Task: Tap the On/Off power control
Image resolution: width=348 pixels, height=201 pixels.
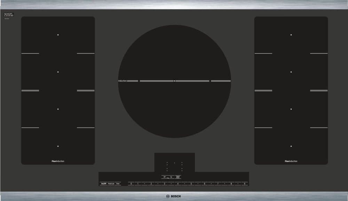Action: coord(104,184)
